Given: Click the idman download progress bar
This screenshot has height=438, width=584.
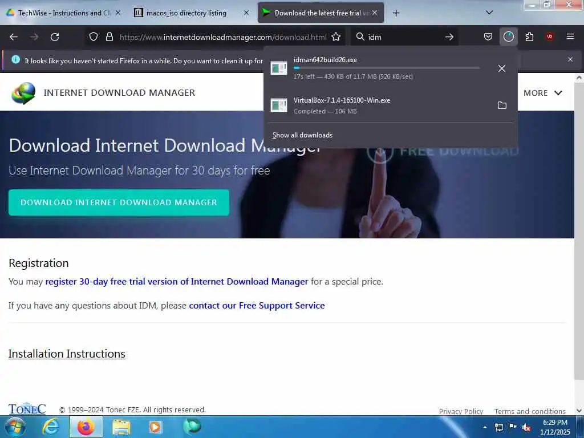Looking at the screenshot, I should pos(387,68).
